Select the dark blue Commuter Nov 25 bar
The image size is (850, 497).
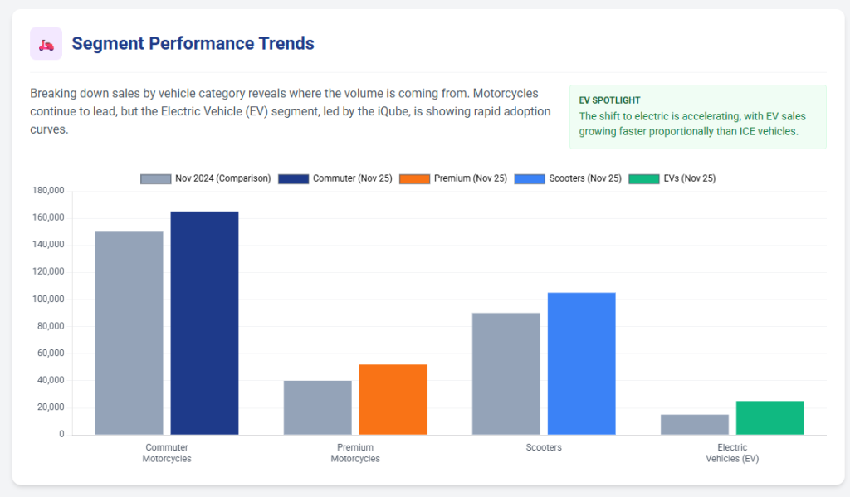tap(204, 323)
